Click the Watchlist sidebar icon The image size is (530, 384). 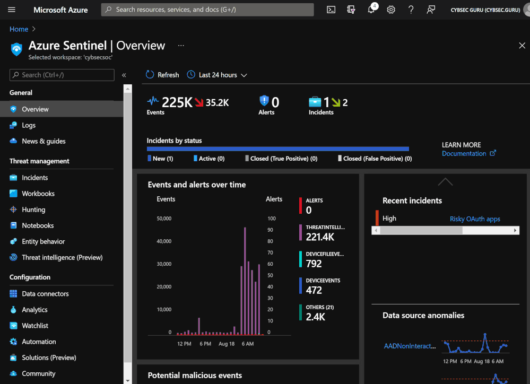click(x=13, y=326)
